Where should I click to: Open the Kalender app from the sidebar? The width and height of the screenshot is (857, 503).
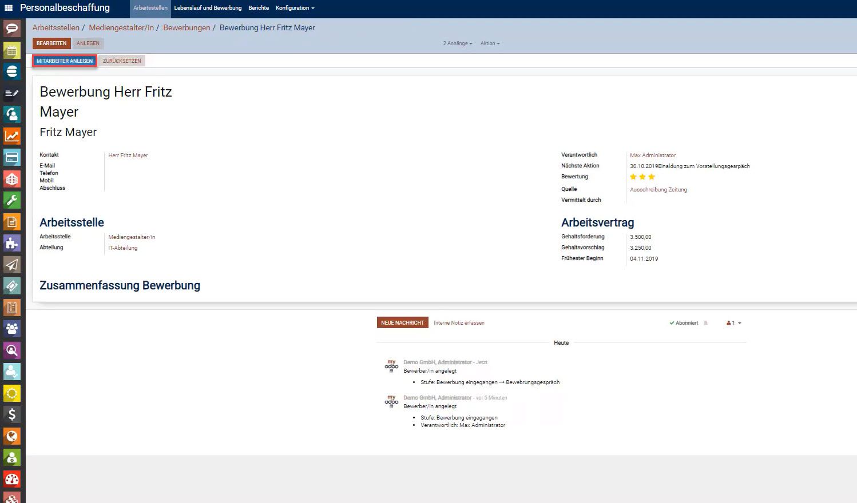click(x=12, y=50)
